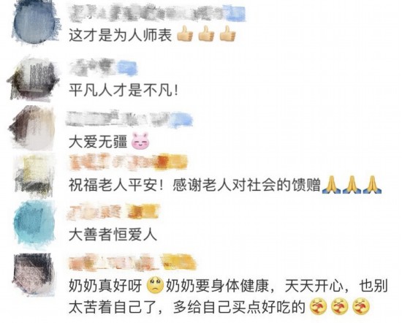The width and height of the screenshot is (402, 323).
Task: Tap the blurred username above 奶奶真好呀
Action: pos(132,262)
